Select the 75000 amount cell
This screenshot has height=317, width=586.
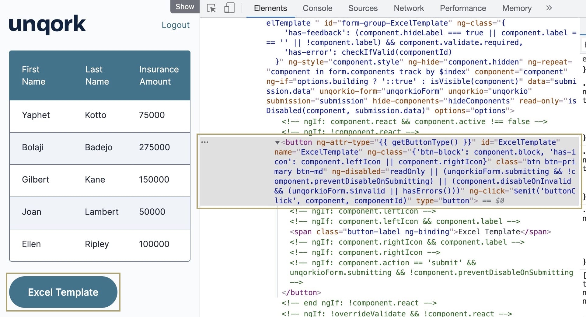click(x=152, y=115)
